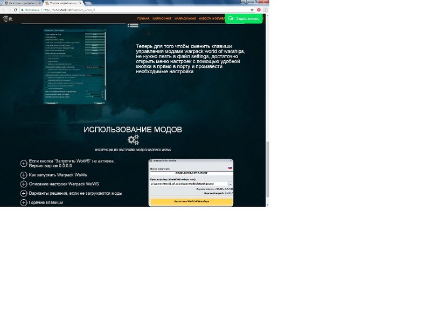This screenshot has width=431, height=331.
Task: Click plus icon beside 'Варианты решения' item
Action: point(23,193)
